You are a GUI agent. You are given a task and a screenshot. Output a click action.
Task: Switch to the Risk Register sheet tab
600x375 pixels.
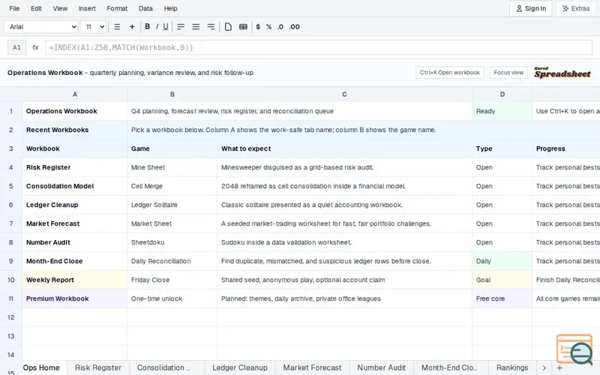click(x=98, y=367)
